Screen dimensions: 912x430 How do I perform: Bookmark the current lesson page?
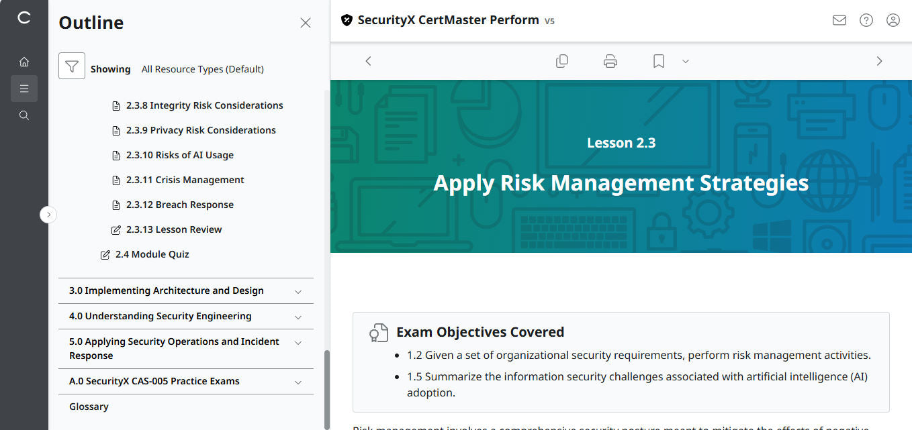657,60
